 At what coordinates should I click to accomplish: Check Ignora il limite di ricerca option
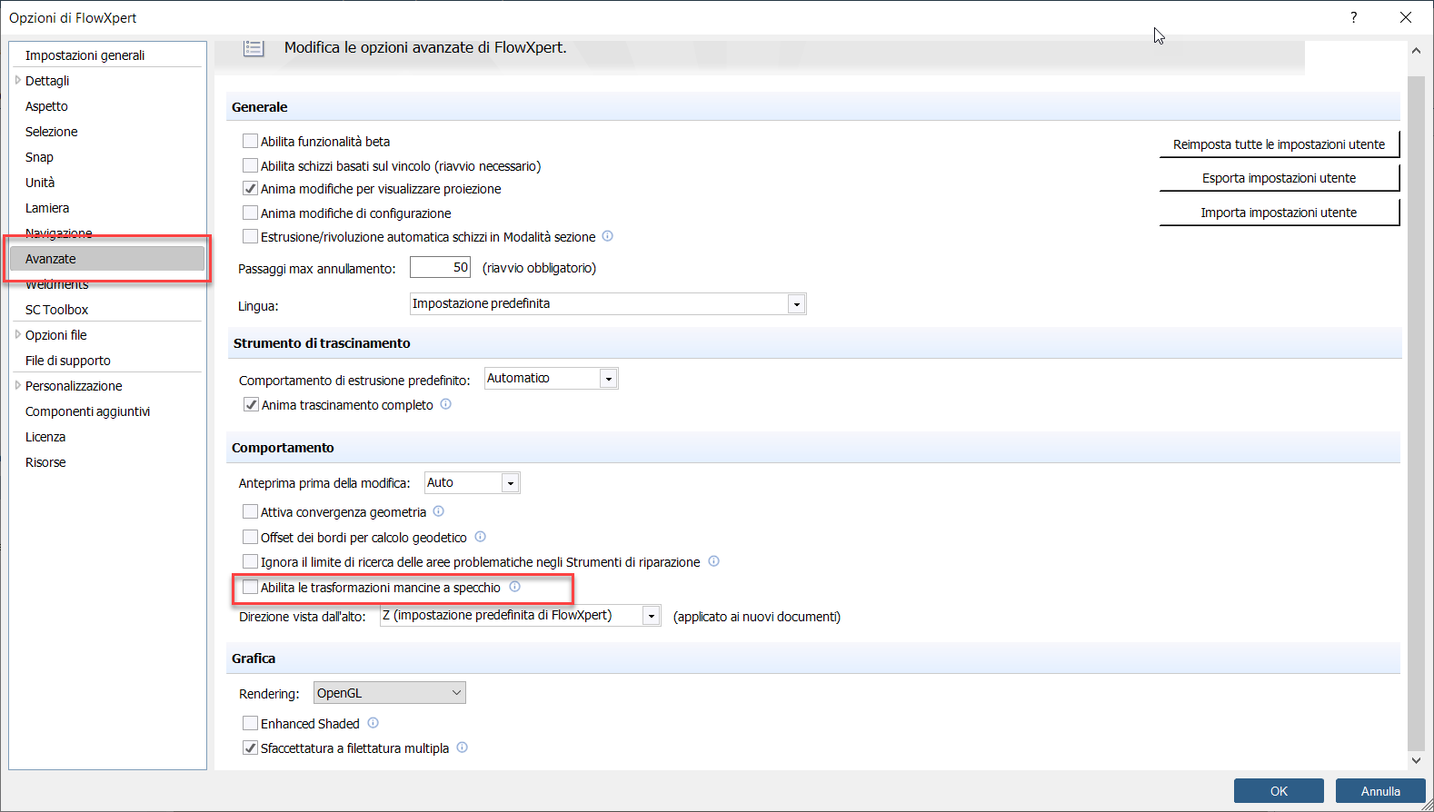click(x=250, y=562)
